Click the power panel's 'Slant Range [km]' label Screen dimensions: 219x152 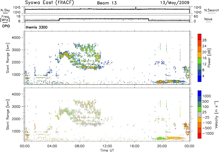coord(8,58)
